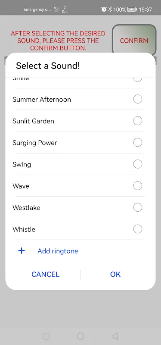Select the Swing sound radio button
This screenshot has width=161, height=345.
tap(138, 164)
